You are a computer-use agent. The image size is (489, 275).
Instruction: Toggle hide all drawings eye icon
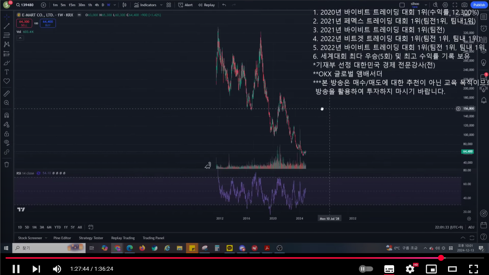[7, 142]
